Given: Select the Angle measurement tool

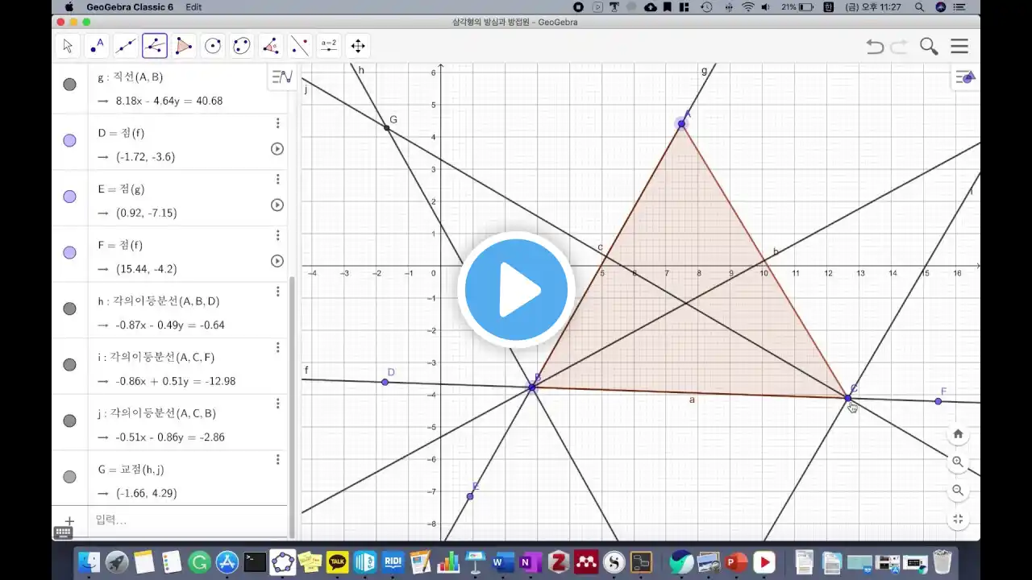Looking at the screenshot, I should click(x=271, y=47).
